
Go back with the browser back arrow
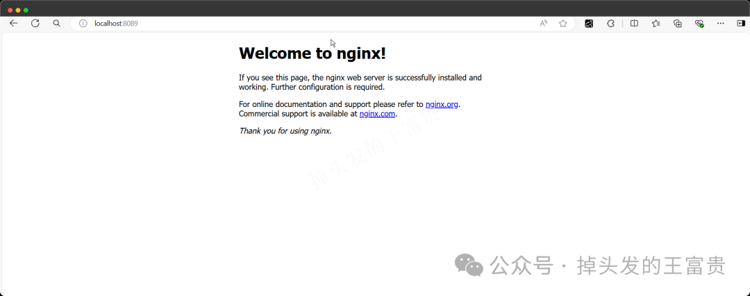tap(13, 23)
